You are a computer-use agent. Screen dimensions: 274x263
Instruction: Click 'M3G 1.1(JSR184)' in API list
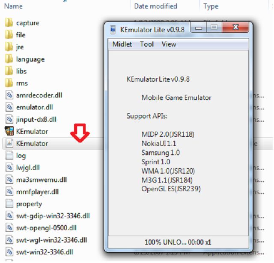coord(167,180)
